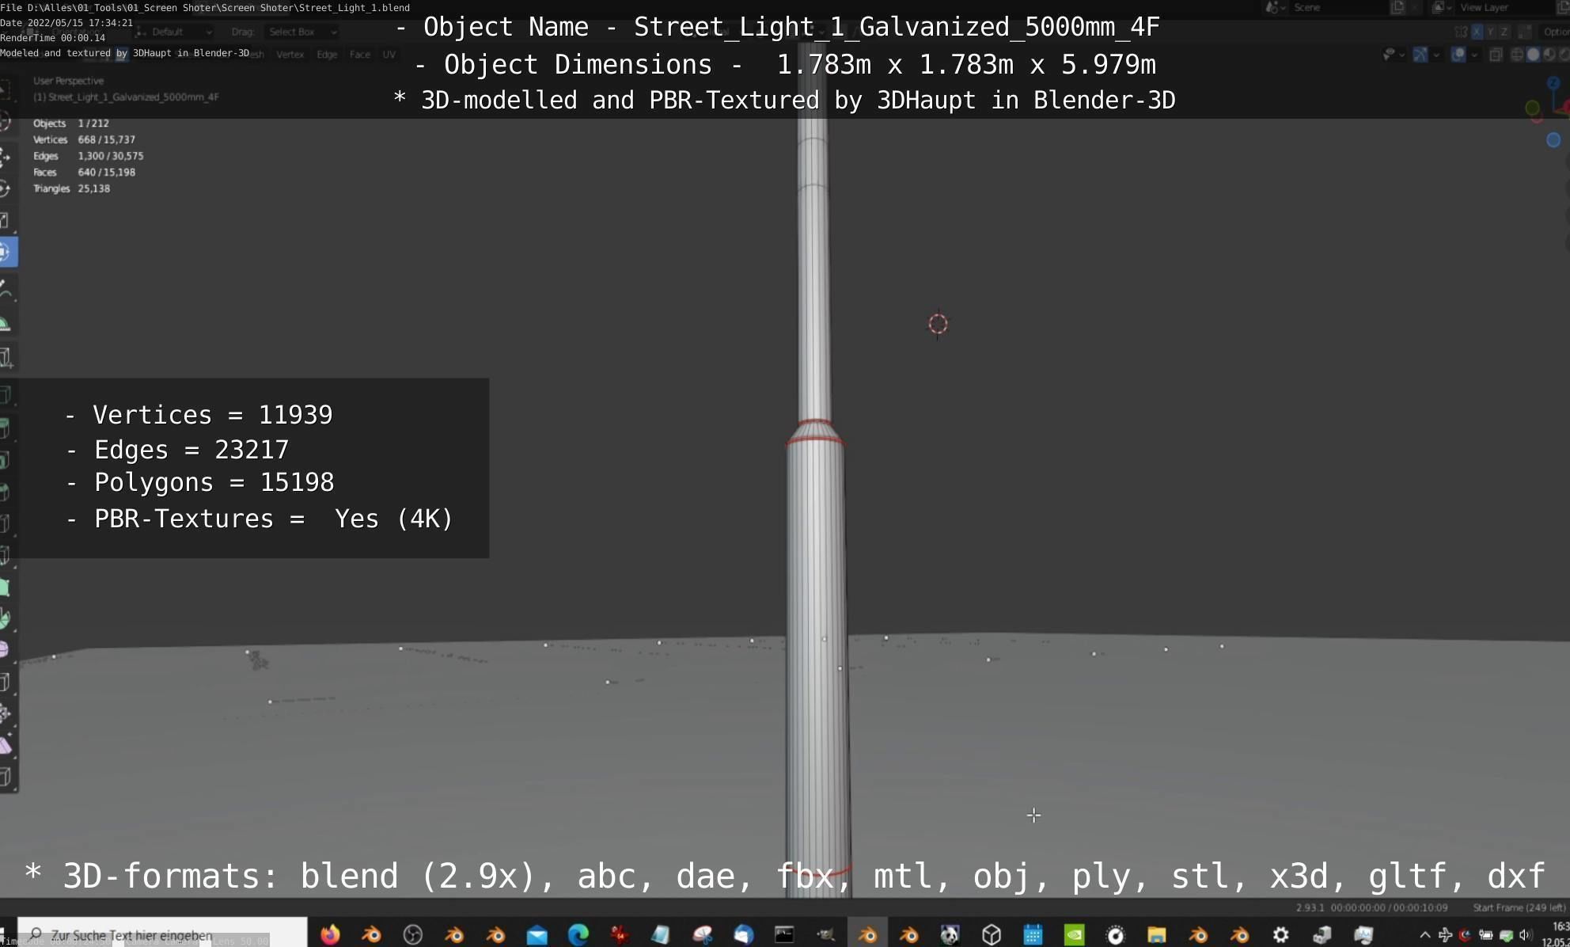Viewport: 1570px width, 947px height.
Task: Open Windows Settings gear in taskbar
Action: pos(1280,934)
